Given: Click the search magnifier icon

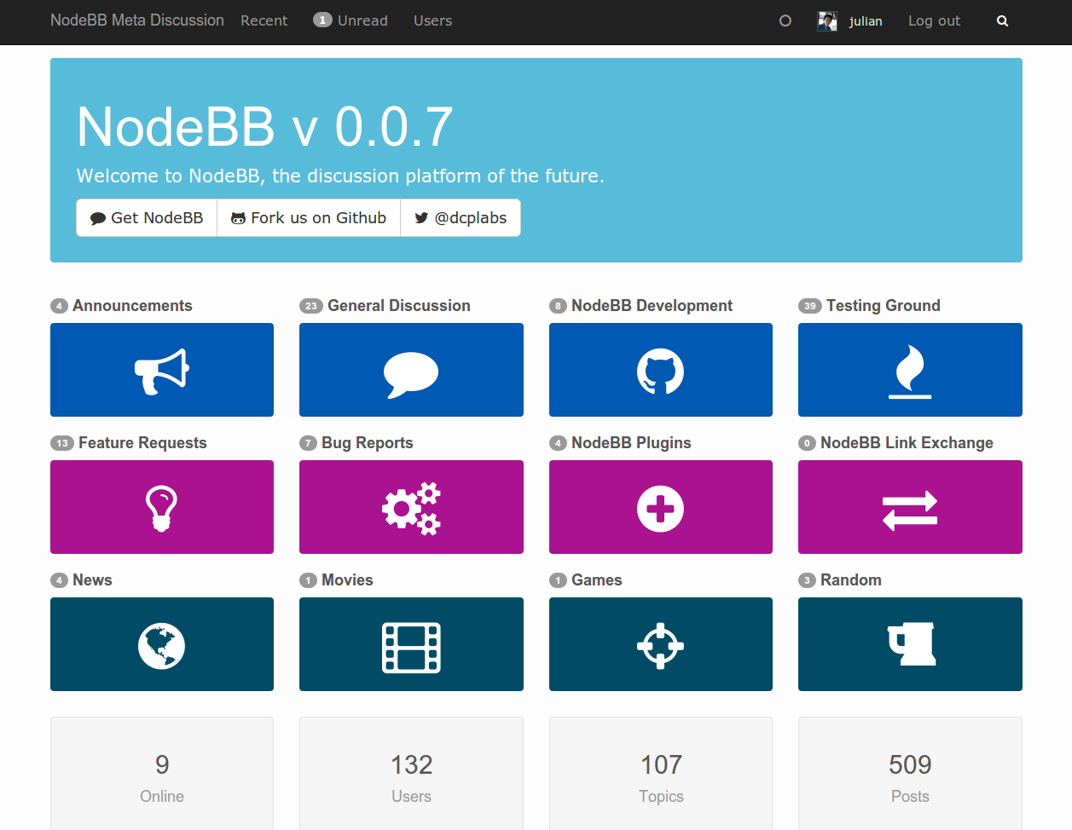Looking at the screenshot, I should coord(1002,21).
